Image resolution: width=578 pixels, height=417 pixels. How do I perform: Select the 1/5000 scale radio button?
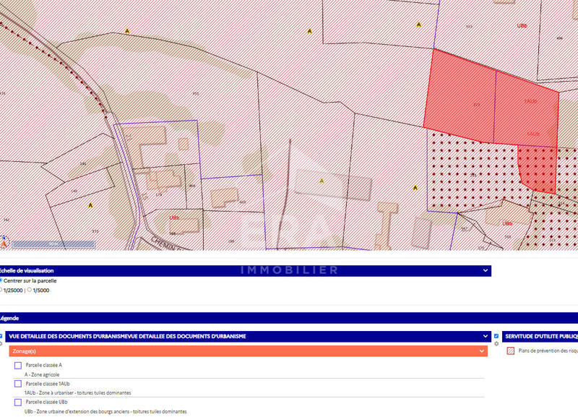(x=30, y=290)
